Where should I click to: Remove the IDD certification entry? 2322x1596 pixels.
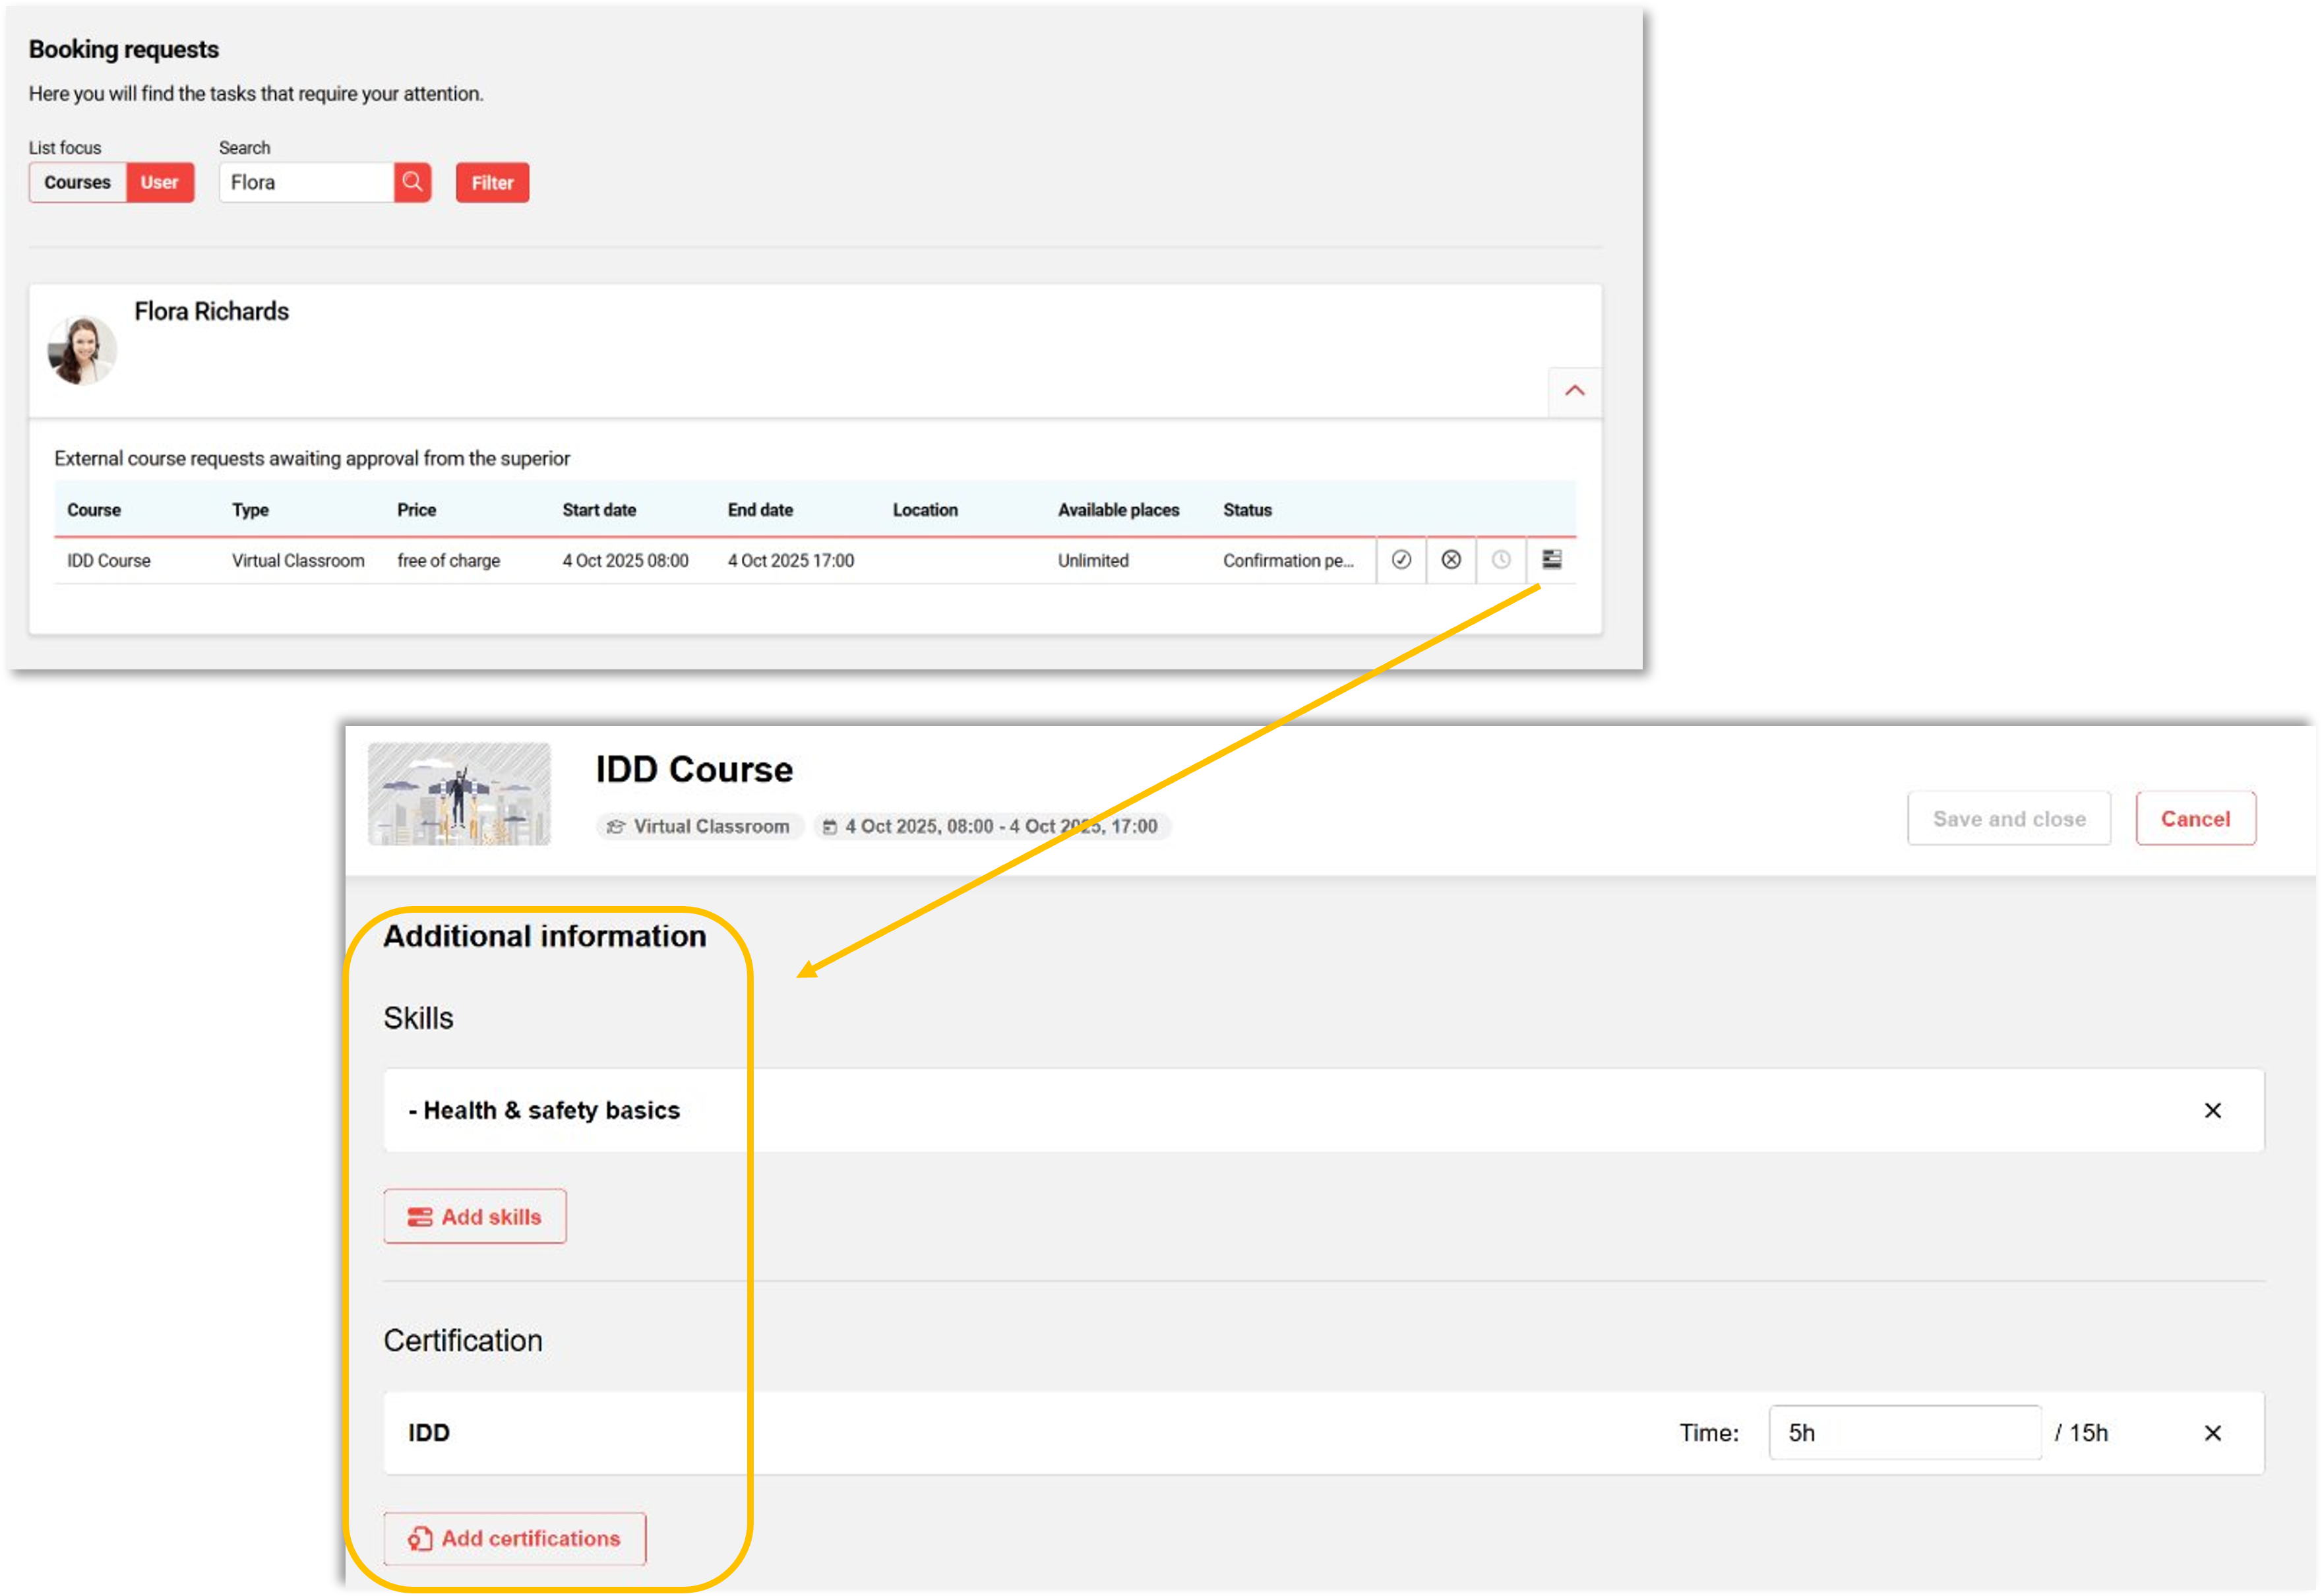click(x=2212, y=1433)
